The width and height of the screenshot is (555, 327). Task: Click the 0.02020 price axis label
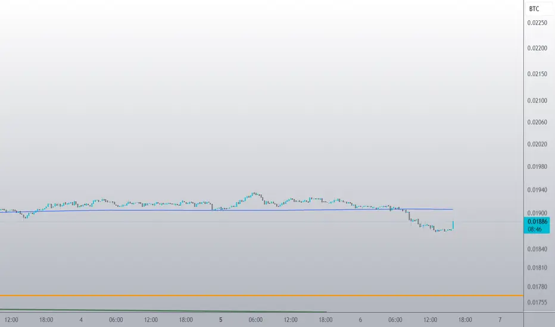pyautogui.click(x=537, y=144)
